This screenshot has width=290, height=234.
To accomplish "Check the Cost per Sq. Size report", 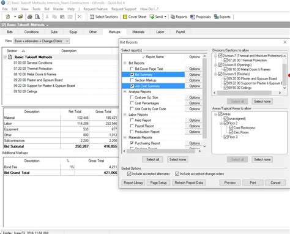I will coord(132,97).
